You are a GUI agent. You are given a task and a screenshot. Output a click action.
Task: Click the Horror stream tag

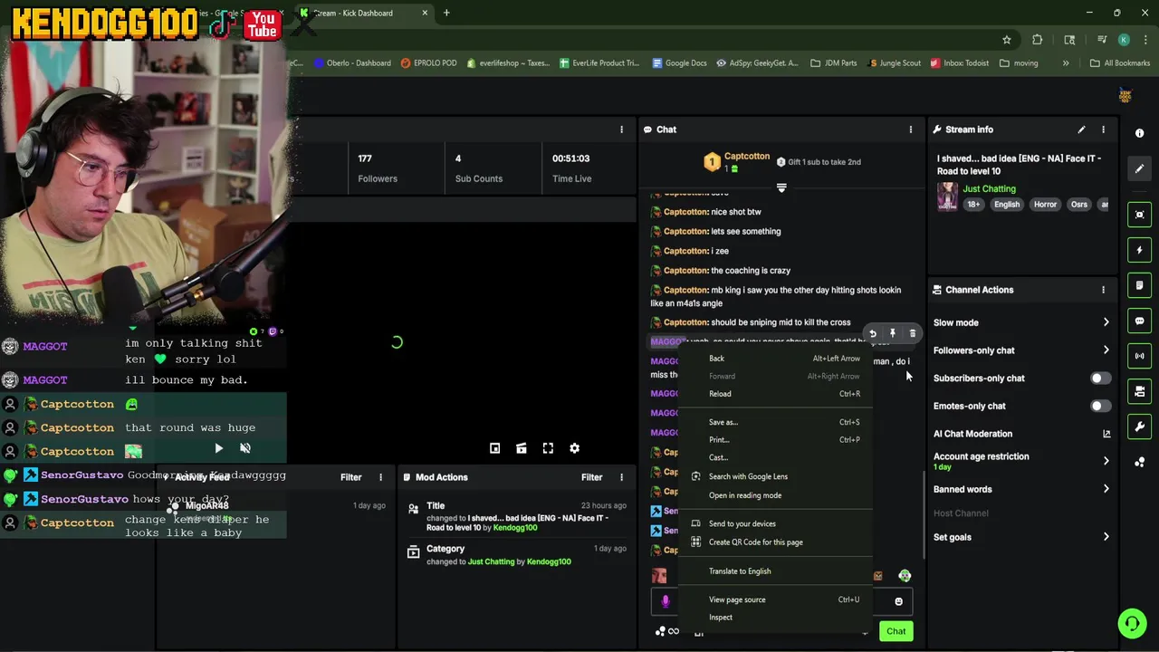click(1045, 205)
